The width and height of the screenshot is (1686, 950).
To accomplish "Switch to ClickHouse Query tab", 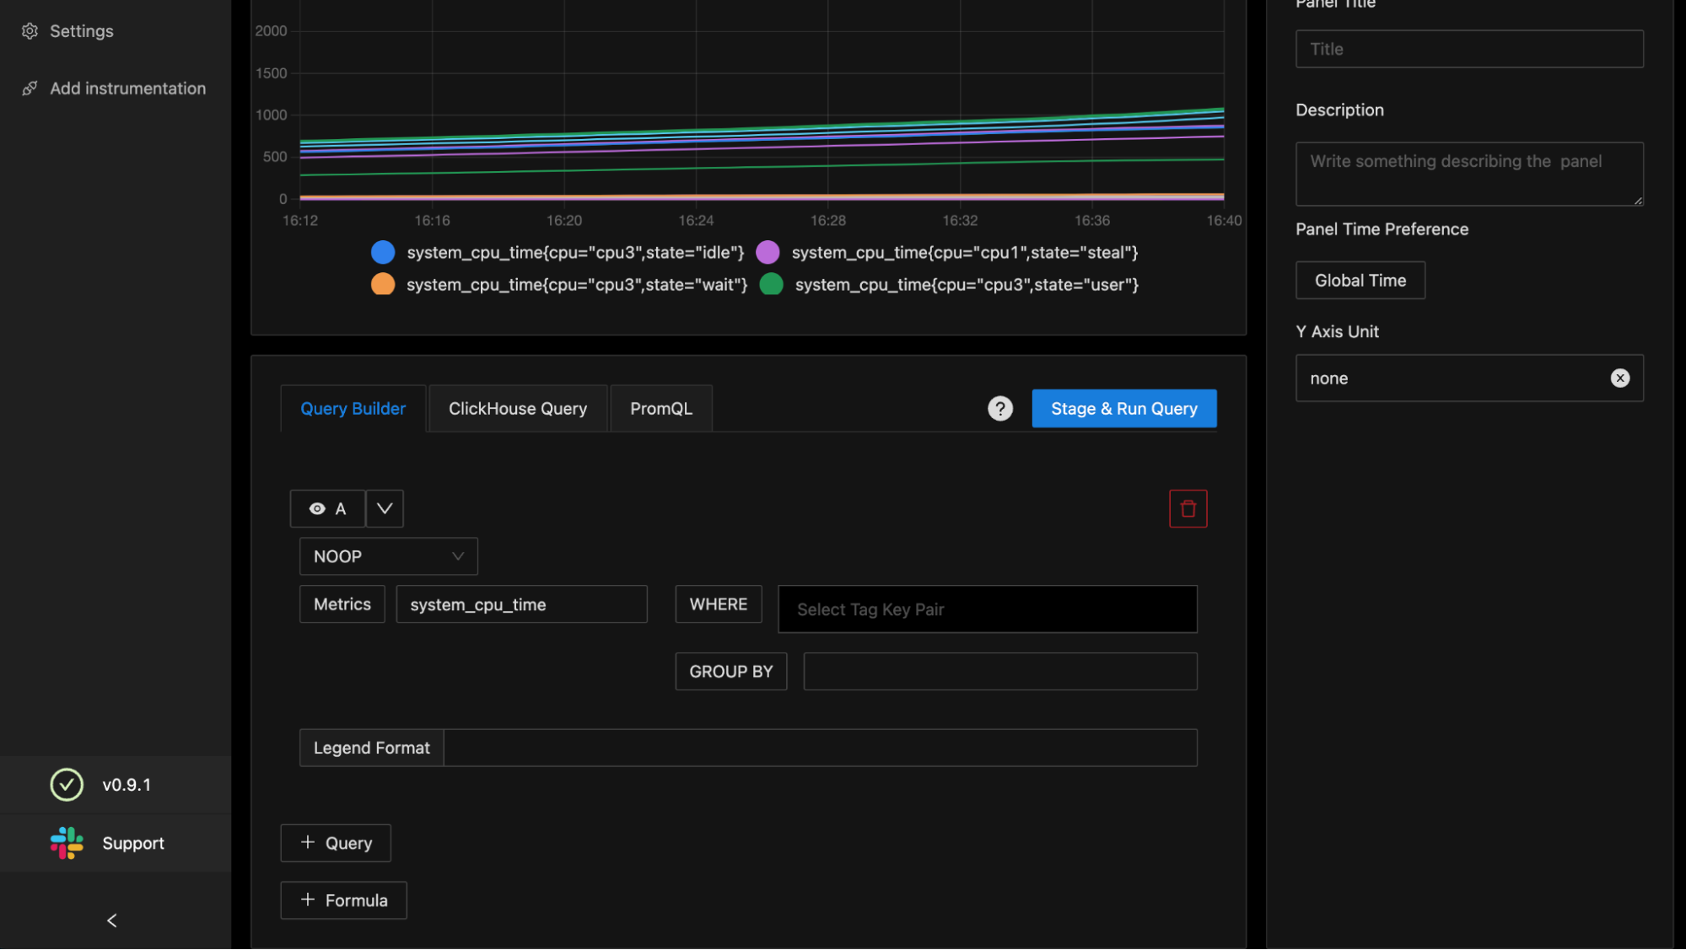I will click(518, 409).
